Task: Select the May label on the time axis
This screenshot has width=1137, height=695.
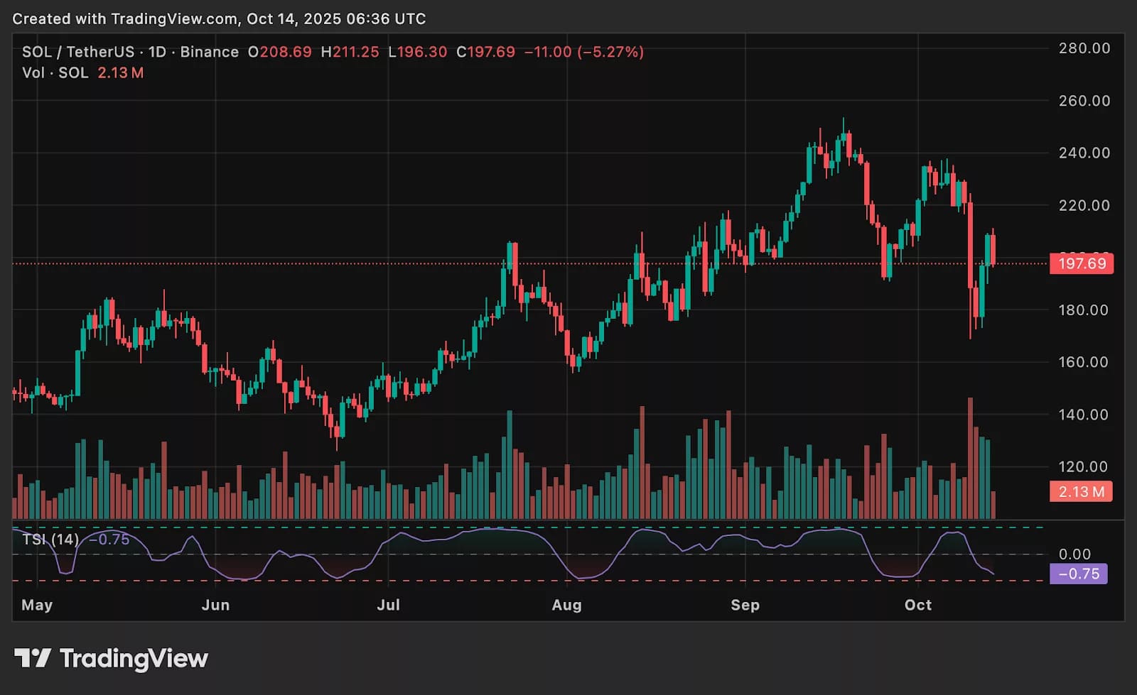Action: point(37,606)
